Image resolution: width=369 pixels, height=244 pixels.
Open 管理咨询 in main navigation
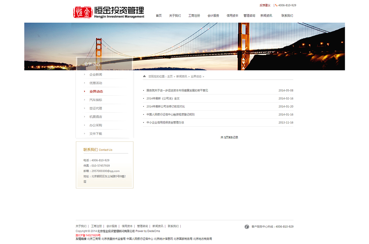(249, 16)
